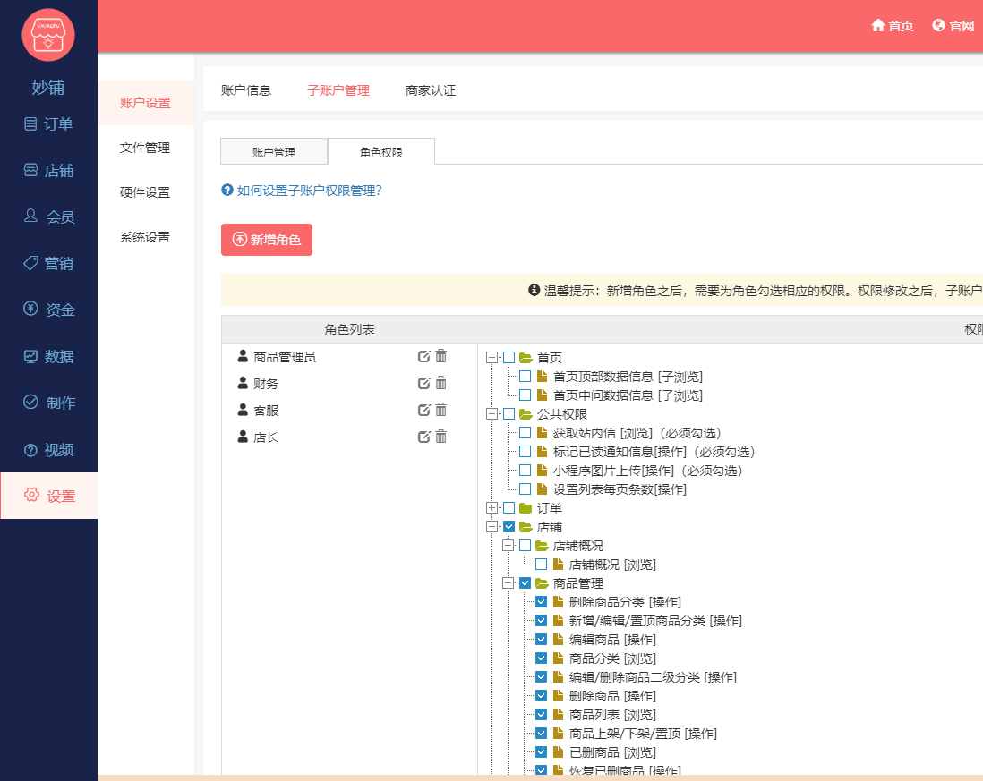Click 小程序图片上传[操作] tree label
This screenshot has height=781, width=983.
click(647, 471)
